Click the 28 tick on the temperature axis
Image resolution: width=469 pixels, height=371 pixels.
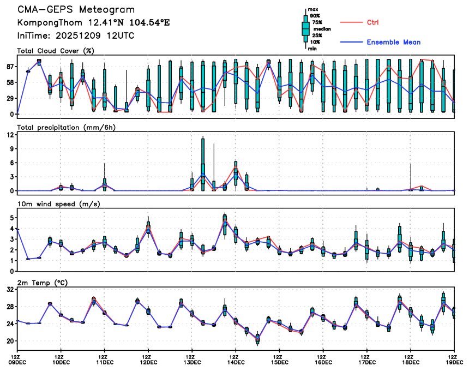point(10,307)
